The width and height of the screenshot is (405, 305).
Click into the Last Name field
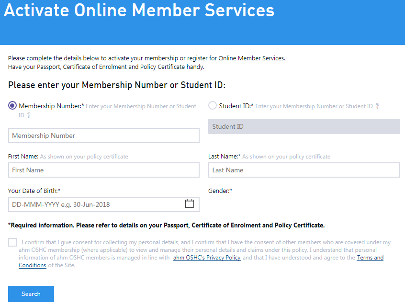(x=304, y=170)
